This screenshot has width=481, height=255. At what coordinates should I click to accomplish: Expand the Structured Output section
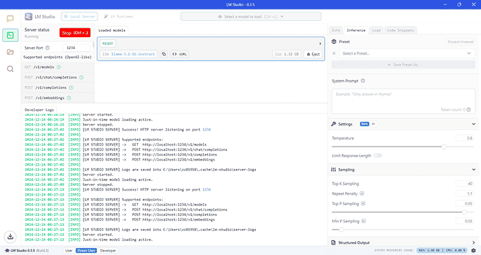point(474,242)
